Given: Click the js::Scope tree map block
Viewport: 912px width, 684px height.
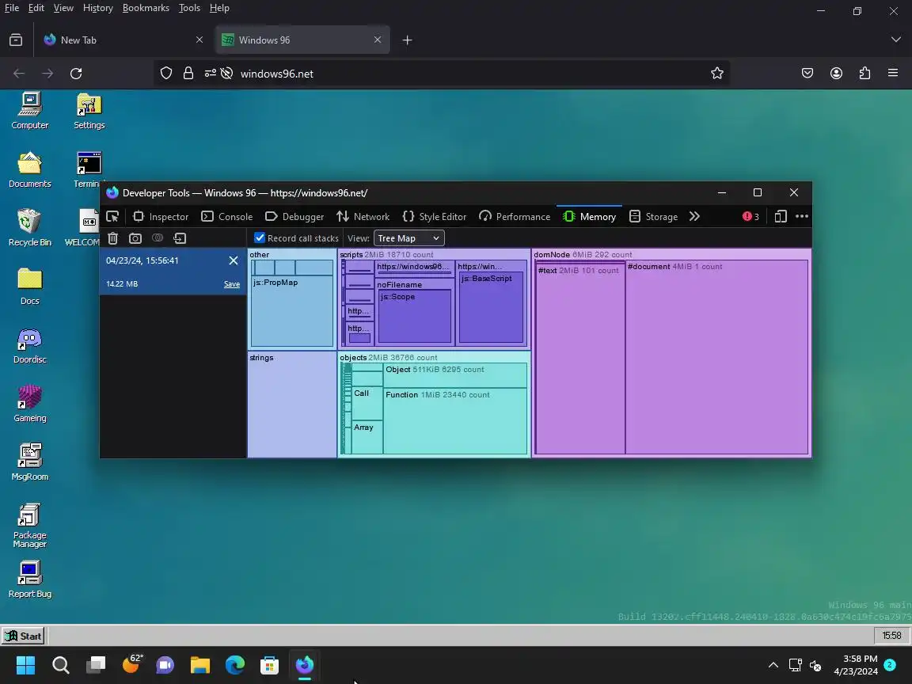Looking at the screenshot, I should (415, 317).
